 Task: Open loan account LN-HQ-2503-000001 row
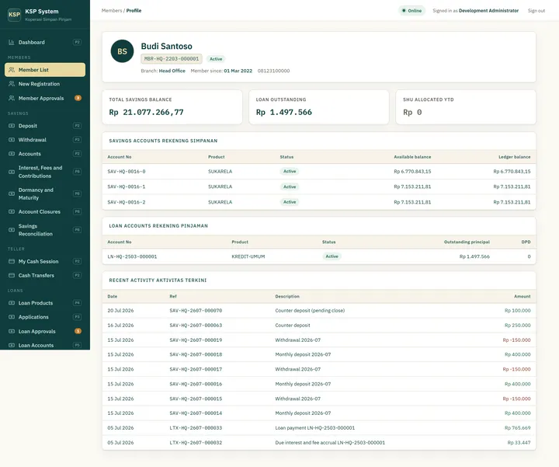tap(319, 256)
